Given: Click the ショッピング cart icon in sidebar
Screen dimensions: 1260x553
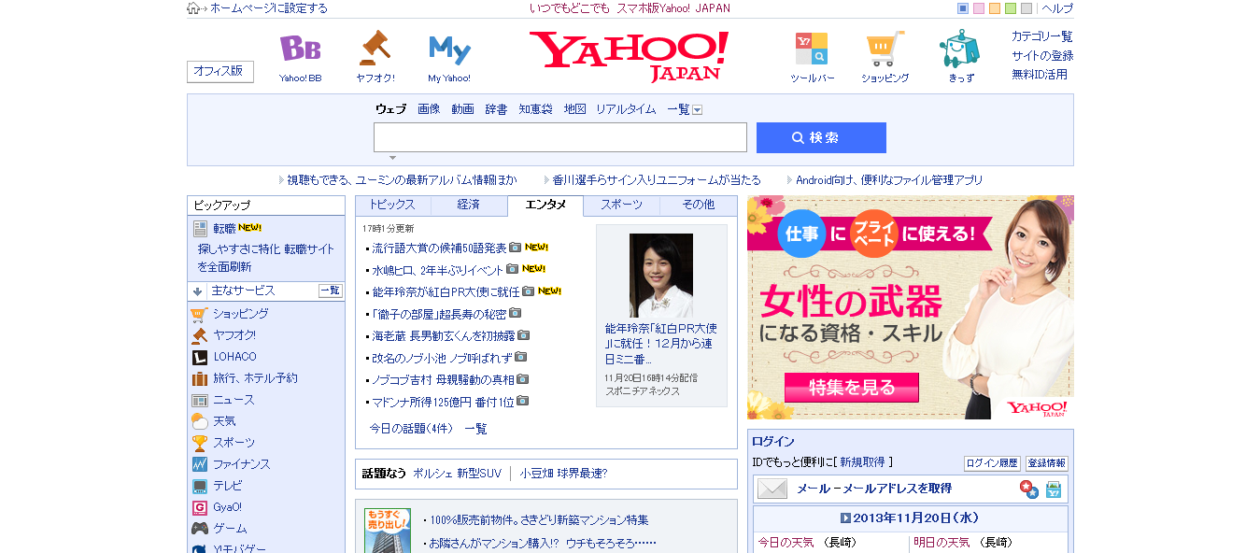Looking at the screenshot, I should click(x=199, y=315).
